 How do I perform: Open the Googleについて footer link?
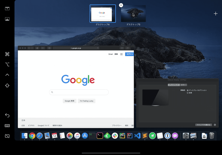(x=43, y=125)
